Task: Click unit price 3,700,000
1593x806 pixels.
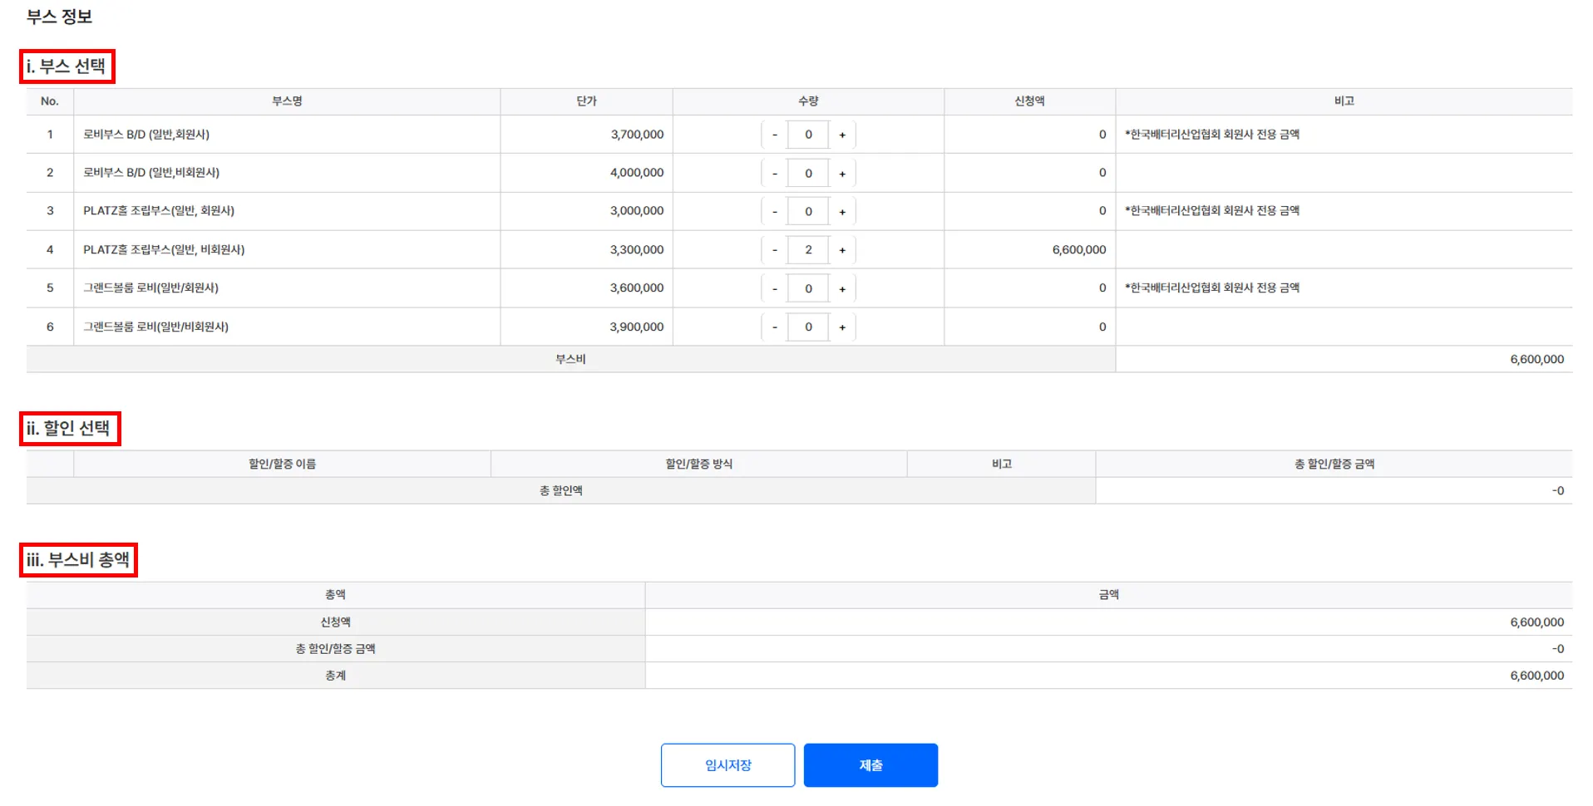Action: tap(637, 135)
